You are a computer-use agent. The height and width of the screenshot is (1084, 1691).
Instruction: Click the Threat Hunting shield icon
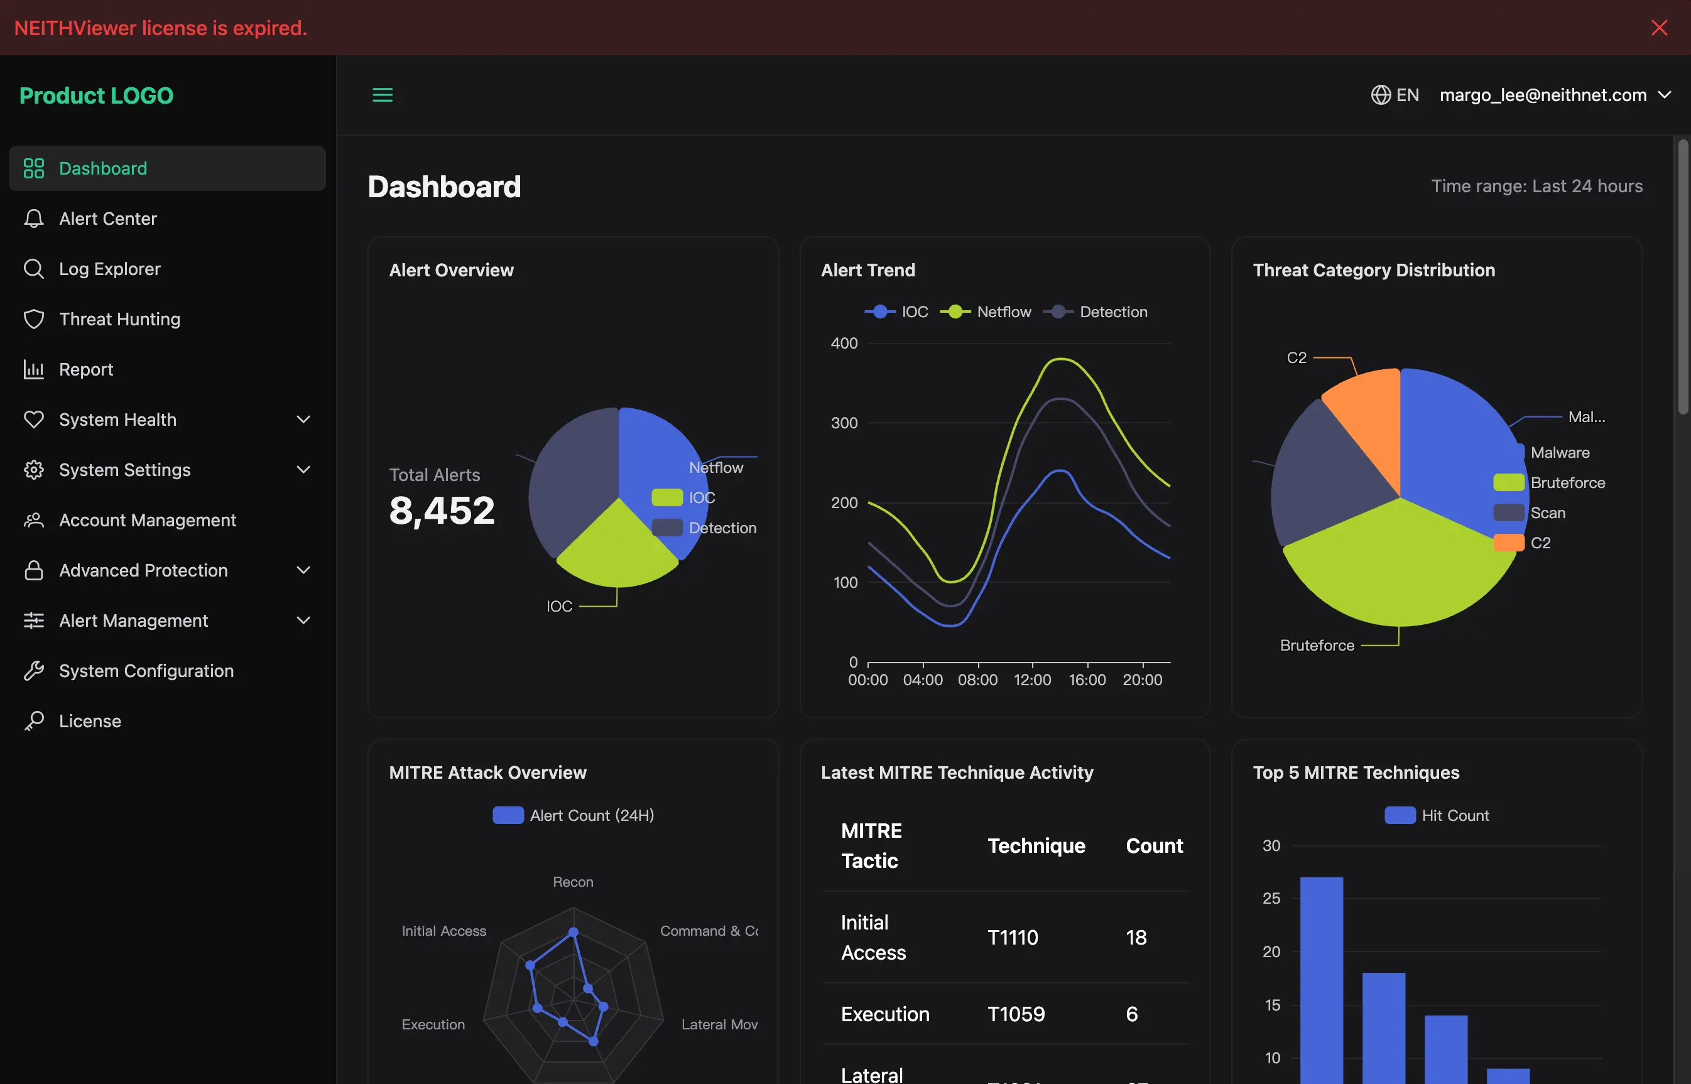tap(34, 319)
